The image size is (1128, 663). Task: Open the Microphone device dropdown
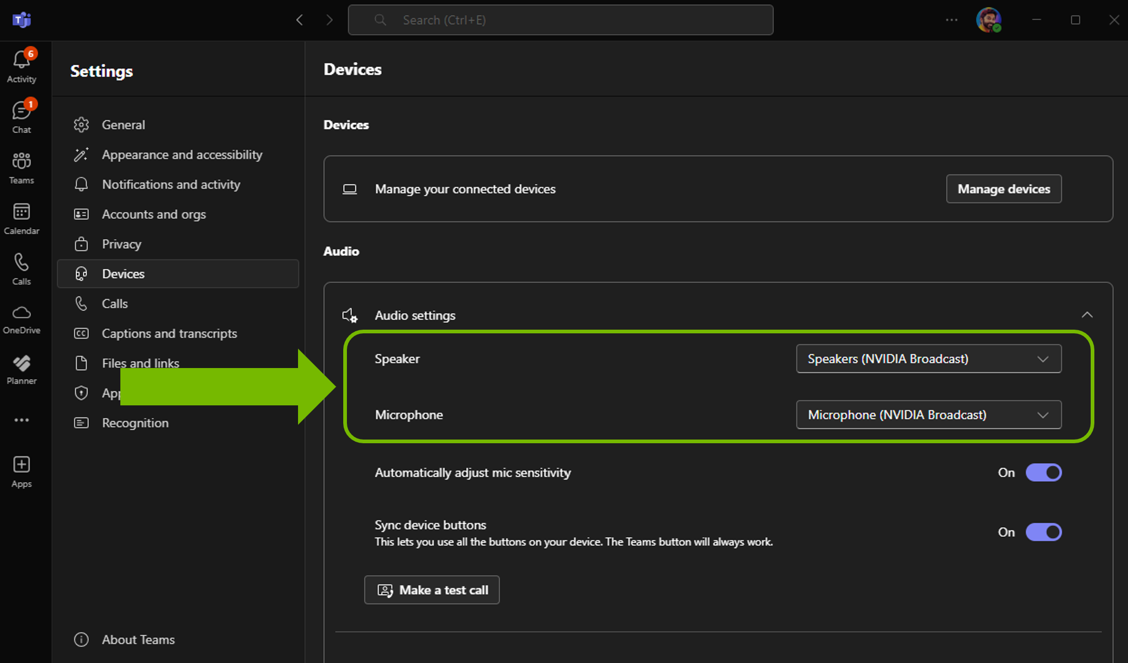tap(928, 415)
